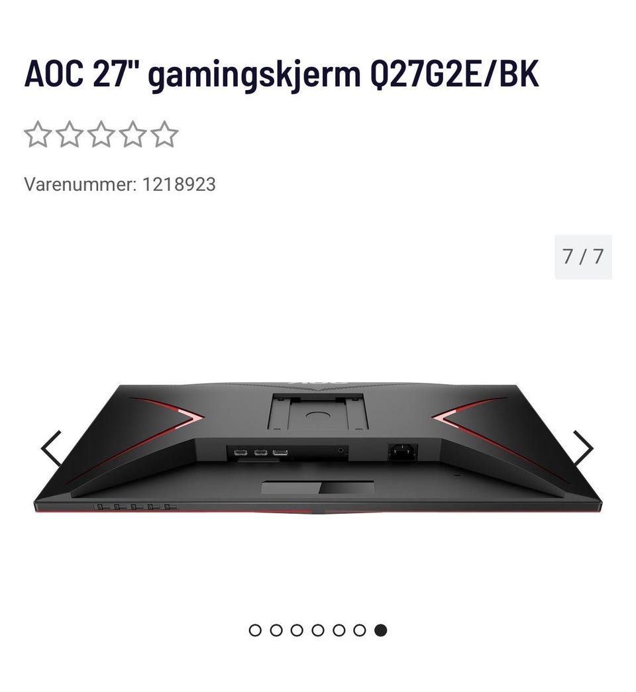Image resolution: width=636 pixels, height=692 pixels.
Task: Click the second rating star
Action: [x=70, y=134]
